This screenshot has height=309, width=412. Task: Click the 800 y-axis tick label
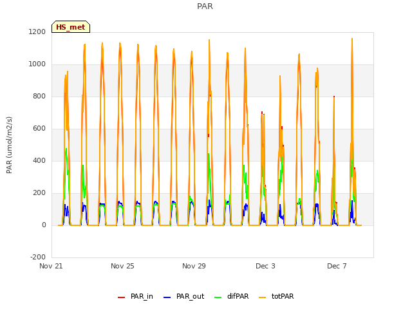click(39, 96)
